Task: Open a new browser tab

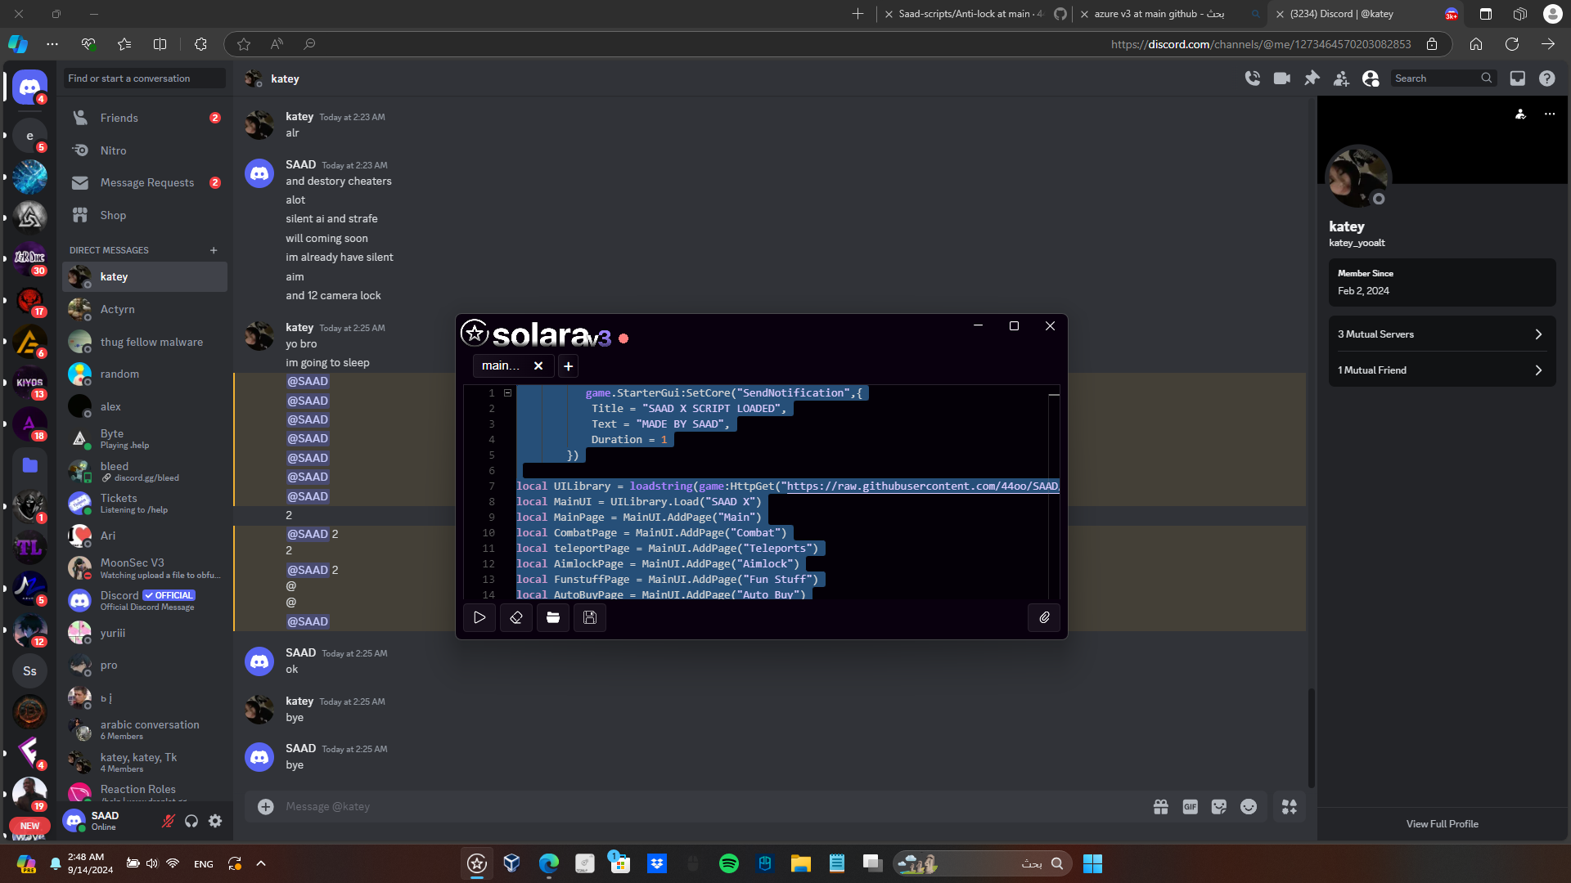Action: tap(858, 14)
